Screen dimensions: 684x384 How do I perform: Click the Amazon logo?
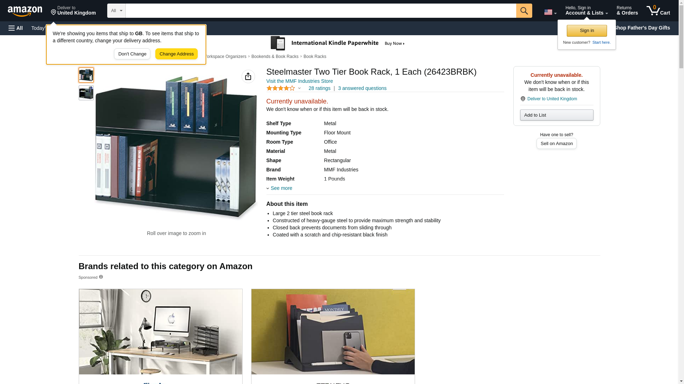(x=25, y=11)
